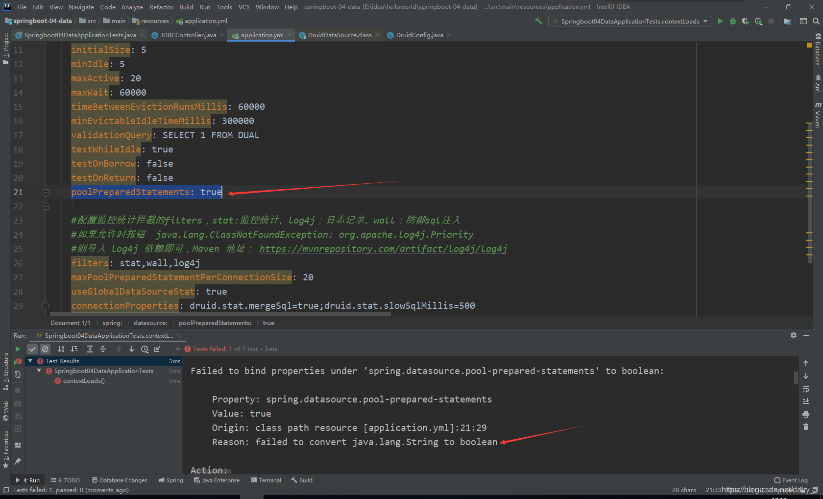Open the File menu
The width and height of the screenshot is (823, 499).
point(22,7)
